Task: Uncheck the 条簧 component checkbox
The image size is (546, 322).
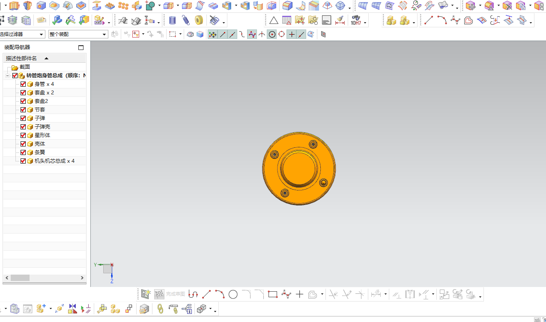Action: point(23,152)
